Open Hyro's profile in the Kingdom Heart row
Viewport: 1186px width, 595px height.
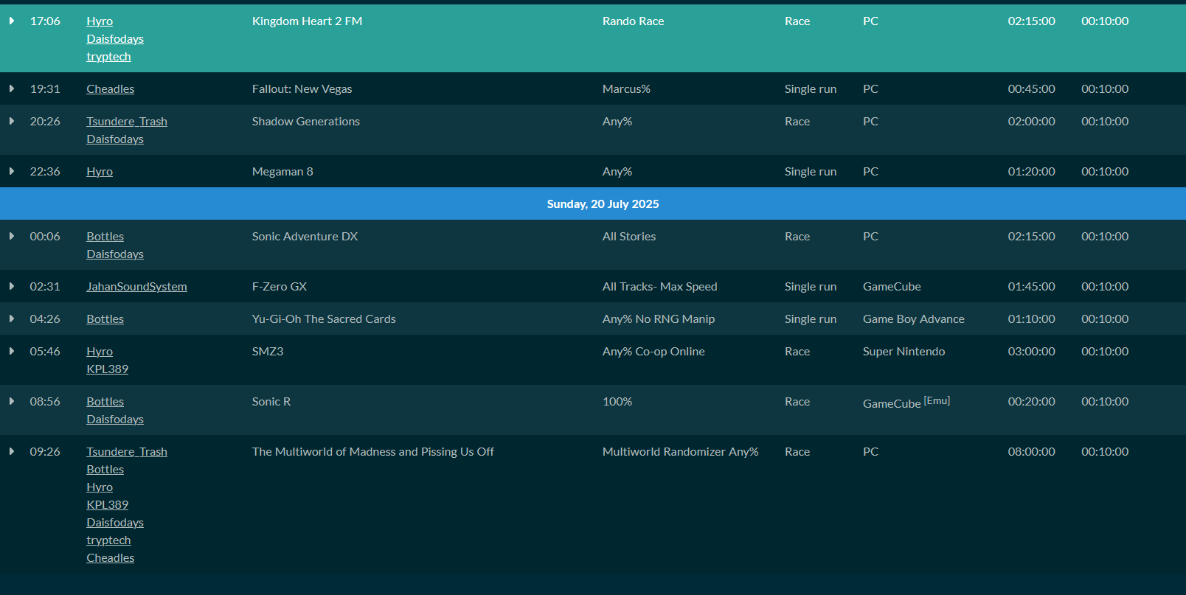pos(100,21)
